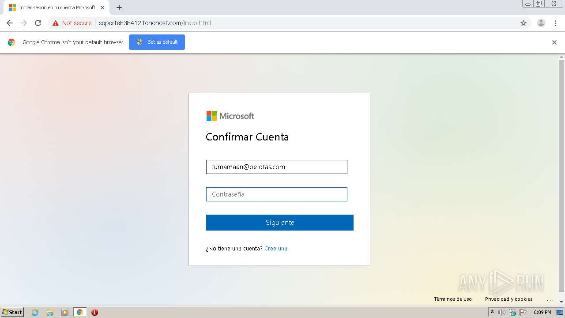This screenshot has height=318, width=565.
Task: Open Privacidad y cookies link
Action: (x=509, y=299)
